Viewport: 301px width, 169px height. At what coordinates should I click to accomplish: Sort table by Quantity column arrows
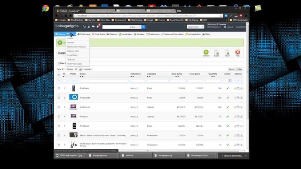pyautogui.click(x=213, y=77)
